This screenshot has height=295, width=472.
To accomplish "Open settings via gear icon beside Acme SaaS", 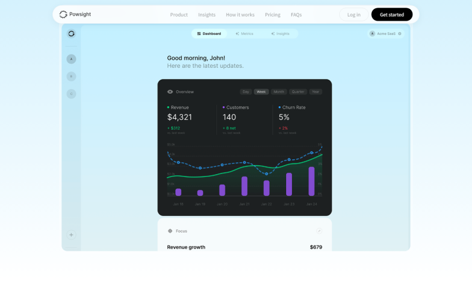I will point(400,34).
